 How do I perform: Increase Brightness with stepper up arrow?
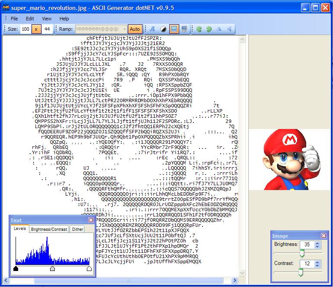pyautogui.click(x=317, y=243)
